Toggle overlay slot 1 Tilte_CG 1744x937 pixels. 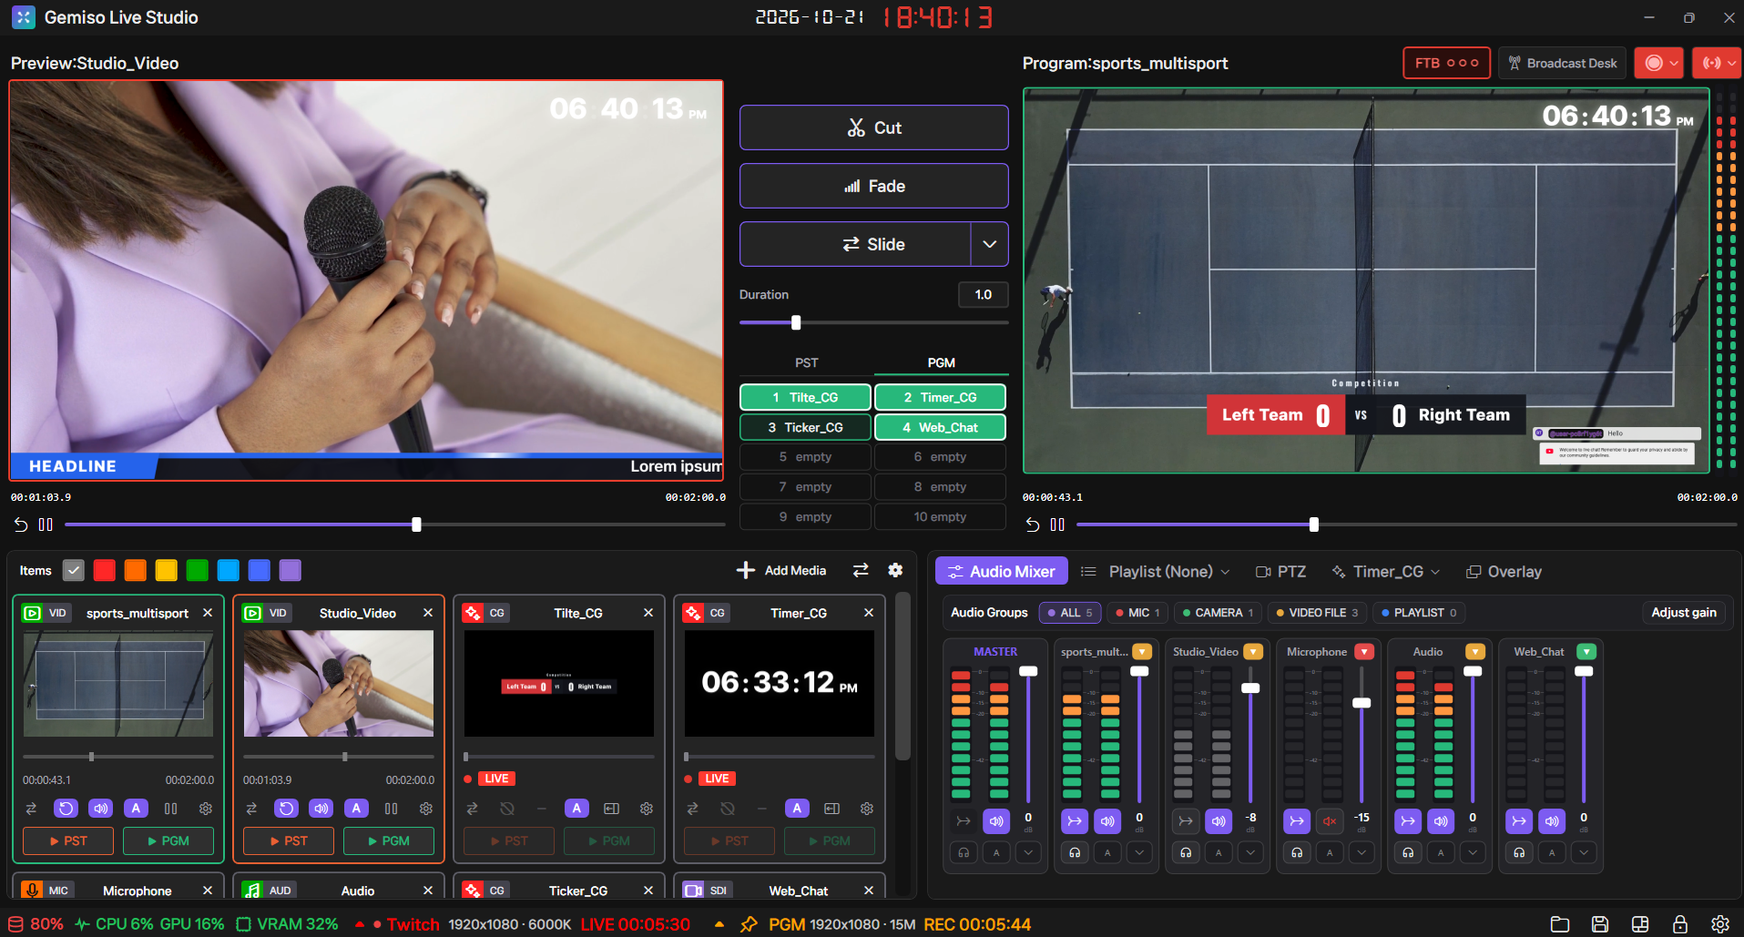pyautogui.click(x=805, y=397)
